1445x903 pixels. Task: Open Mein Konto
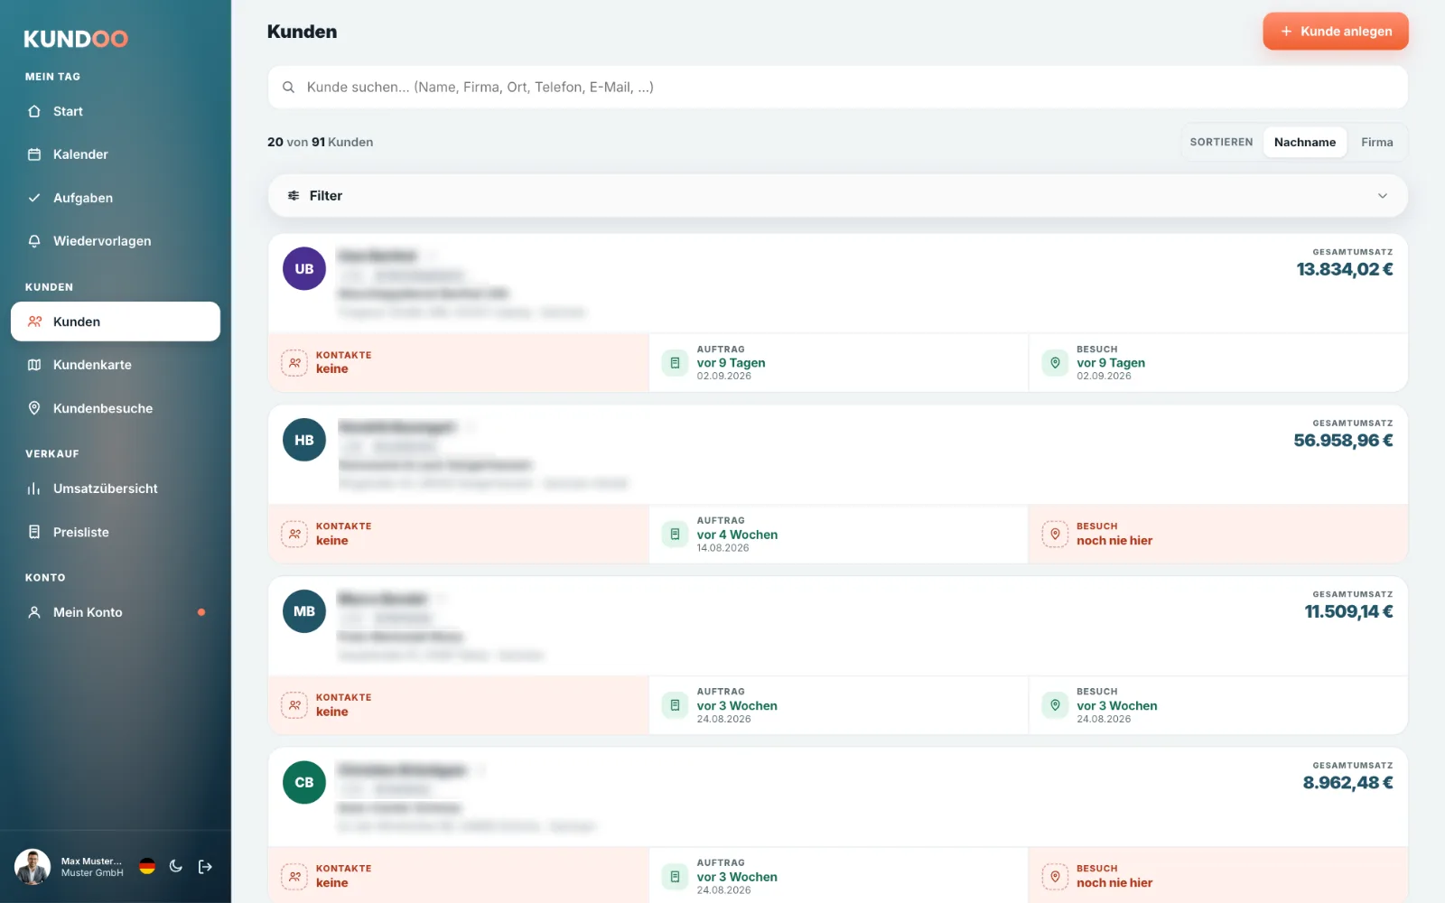116,612
